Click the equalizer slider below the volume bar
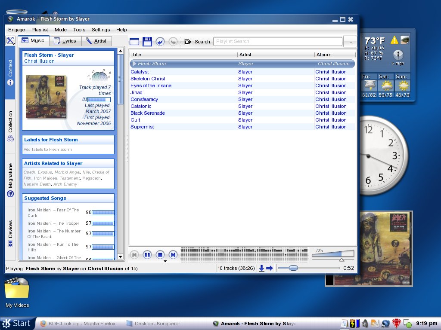This screenshot has width=441, height=330. coord(333,260)
